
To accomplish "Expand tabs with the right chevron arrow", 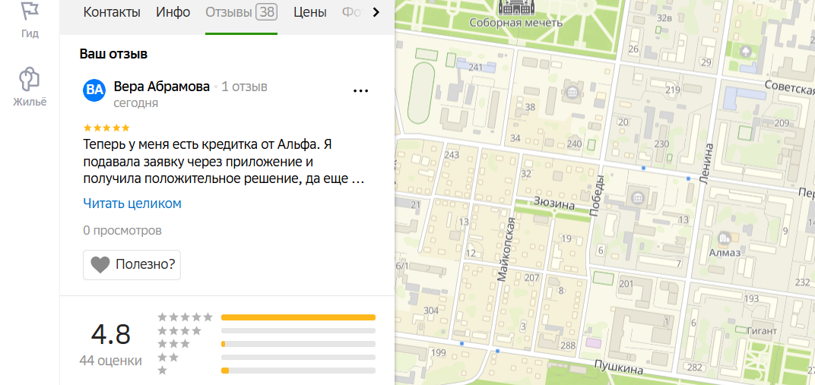I will click(376, 12).
